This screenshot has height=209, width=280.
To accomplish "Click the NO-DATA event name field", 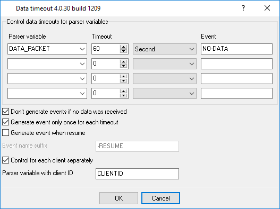I will 236,49.
